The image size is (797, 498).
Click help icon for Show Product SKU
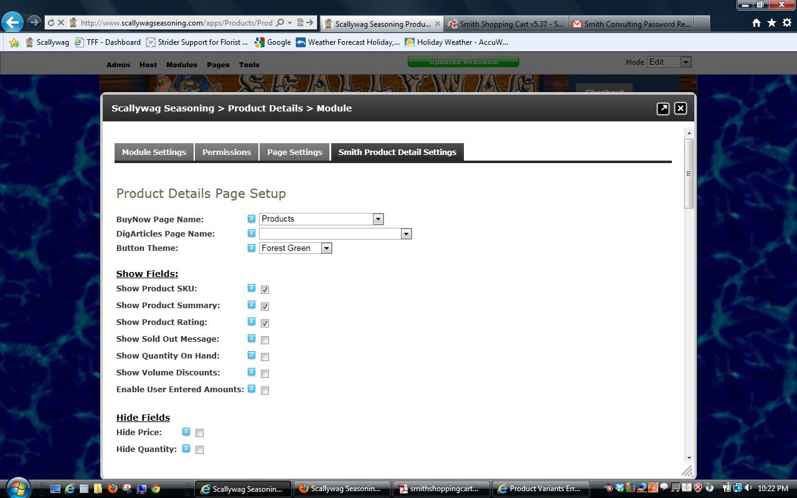[252, 288]
